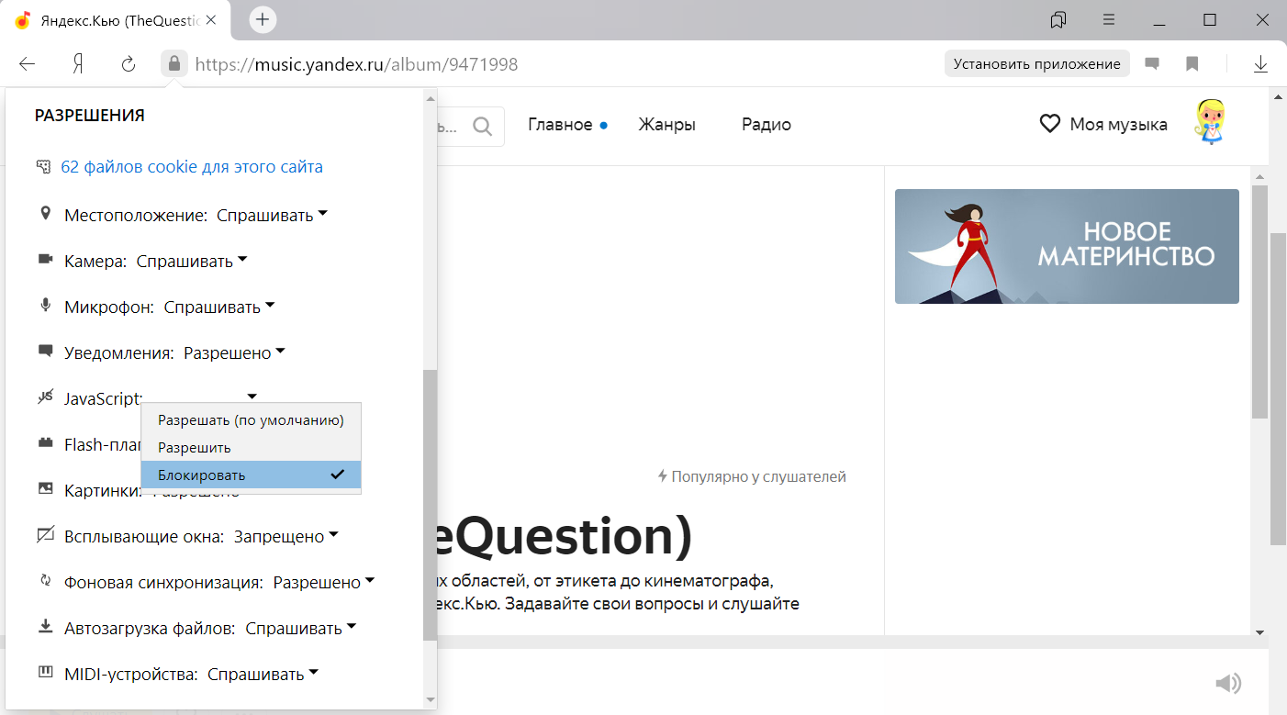Click permissions panel scroll down arrow
1287x715 pixels.
[x=430, y=700]
